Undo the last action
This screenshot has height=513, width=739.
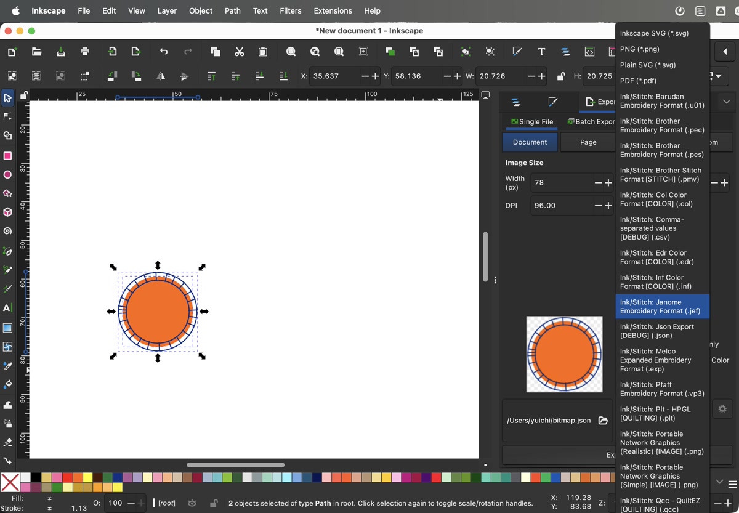pyautogui.click(x=163, y=52)
